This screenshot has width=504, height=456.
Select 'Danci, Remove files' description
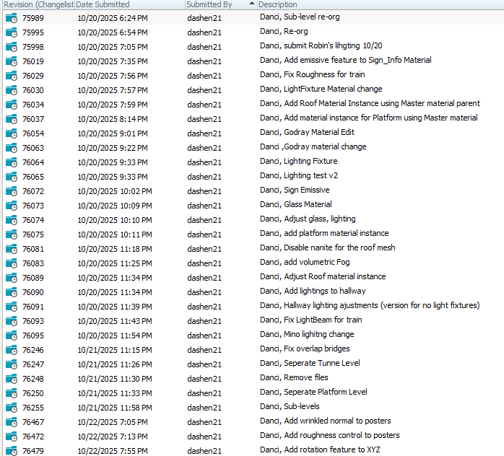[294, 378]
